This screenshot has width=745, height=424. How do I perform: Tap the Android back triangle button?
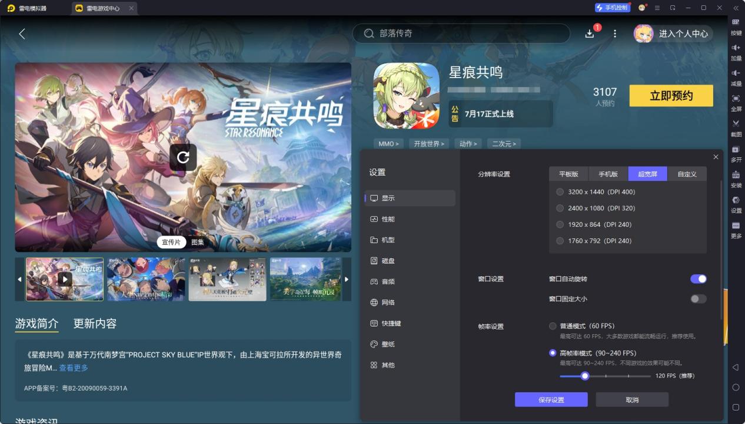(x=736, y=367)
